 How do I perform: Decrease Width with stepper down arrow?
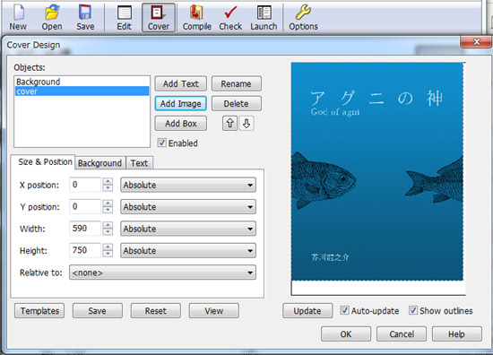click(108, 232)
